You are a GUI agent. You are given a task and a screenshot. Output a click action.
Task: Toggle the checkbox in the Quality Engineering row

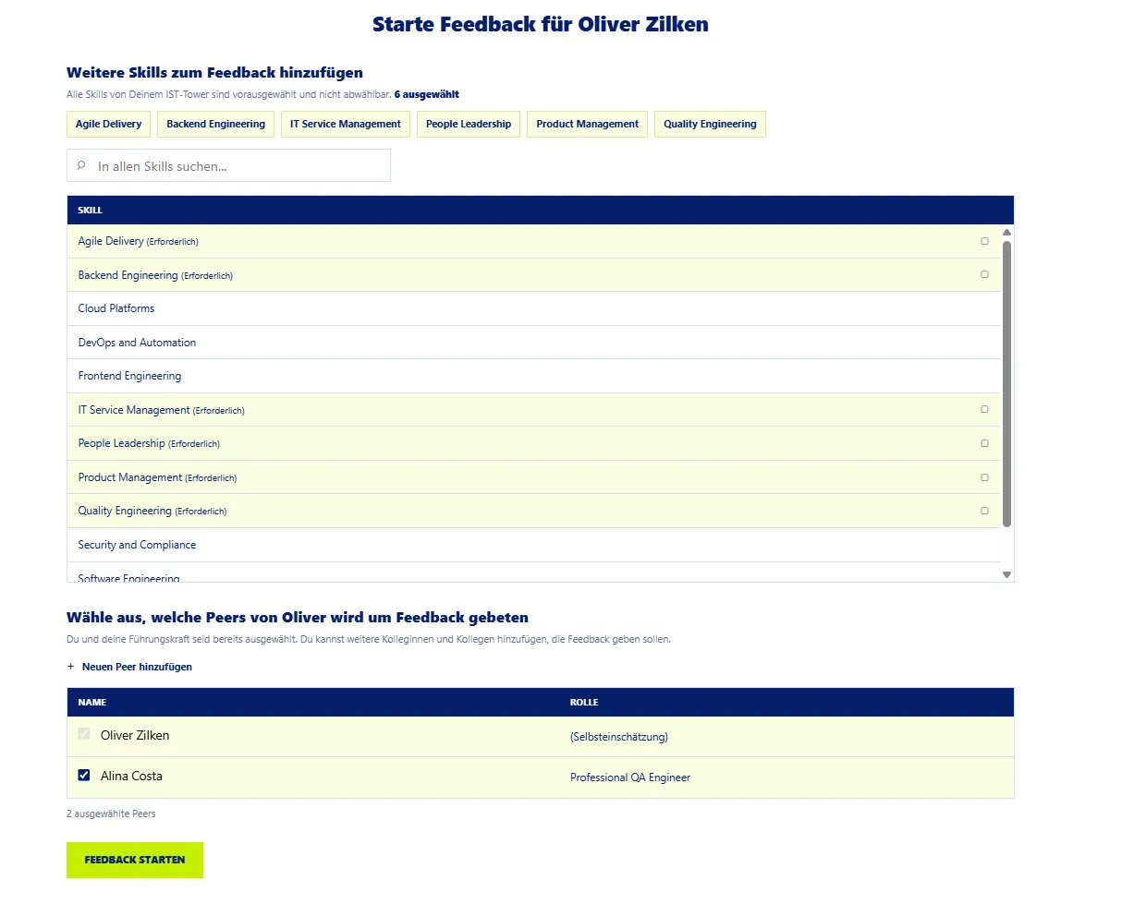point(984,511)
